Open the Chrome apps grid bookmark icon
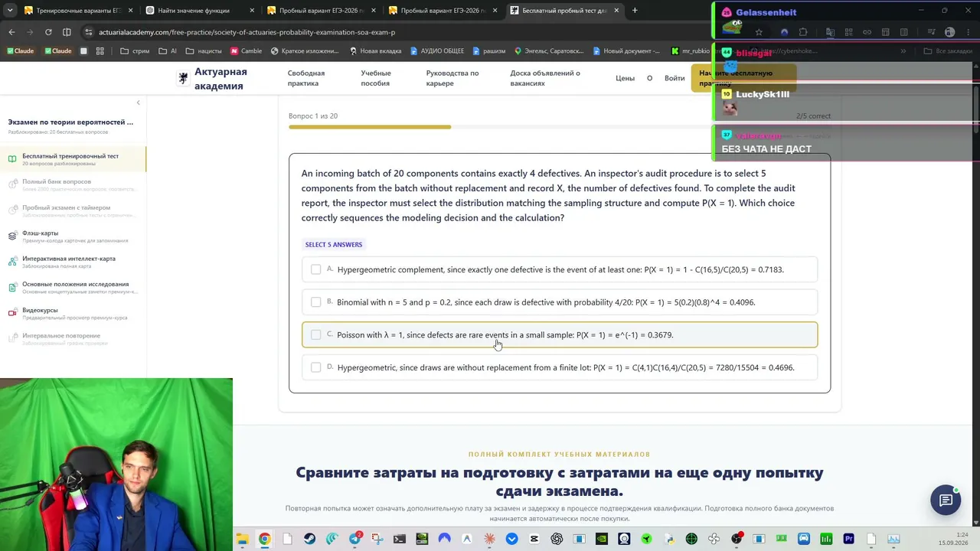 [100, 51]
